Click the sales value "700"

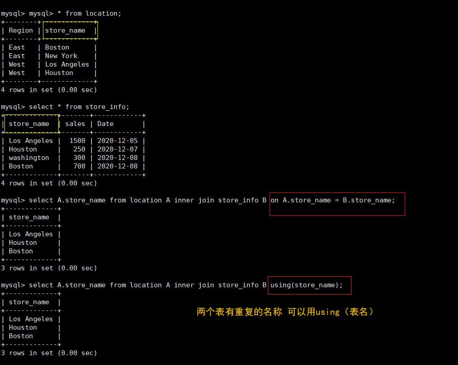coord(80,166)
